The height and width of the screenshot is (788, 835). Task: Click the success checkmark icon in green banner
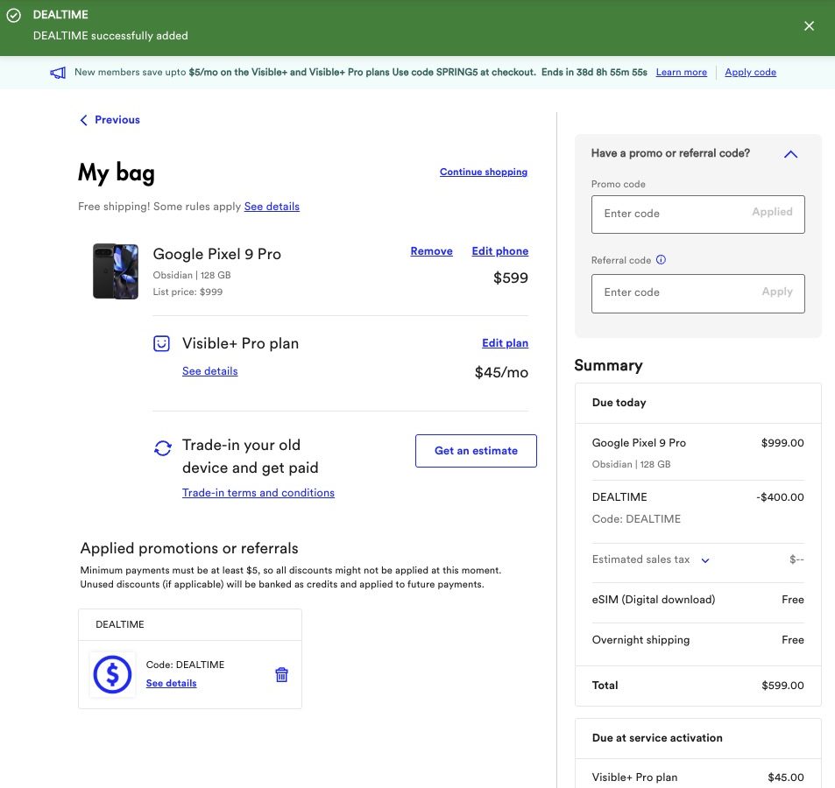pyautogui.click(x=14, y=16)
